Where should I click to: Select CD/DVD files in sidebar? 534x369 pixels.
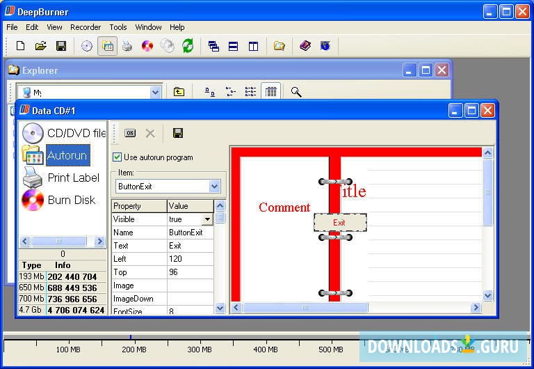64,133
